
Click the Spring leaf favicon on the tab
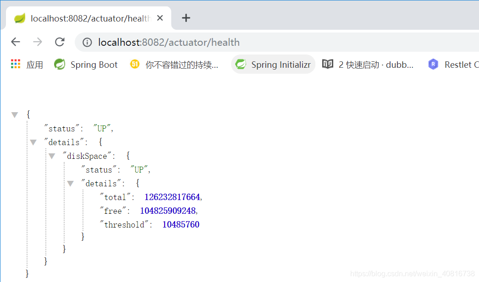click(x=20, y=18)
